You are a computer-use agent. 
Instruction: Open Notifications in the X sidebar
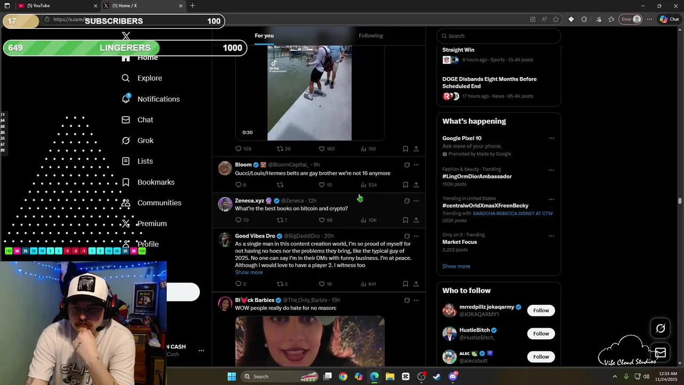point(151,99)
